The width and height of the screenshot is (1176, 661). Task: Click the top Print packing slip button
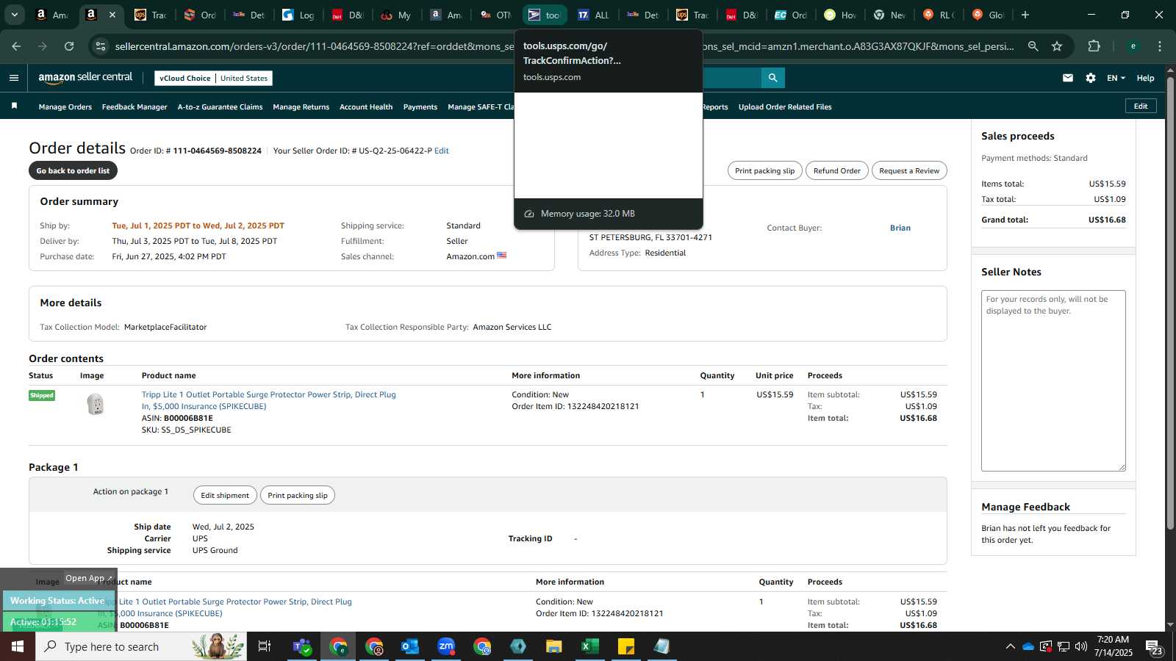tap(764, 170)
